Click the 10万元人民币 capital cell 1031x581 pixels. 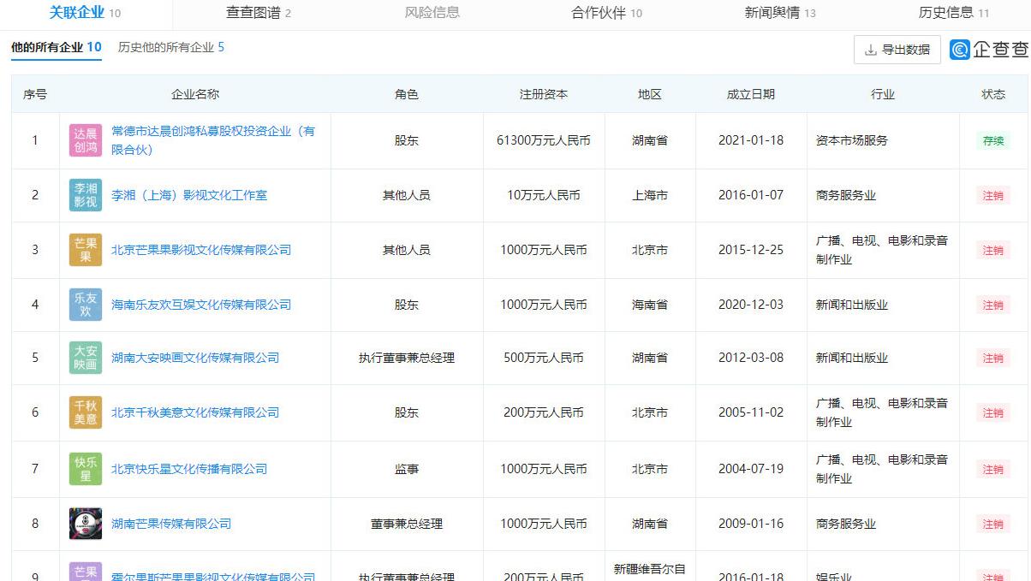click(x=544, y=195)
